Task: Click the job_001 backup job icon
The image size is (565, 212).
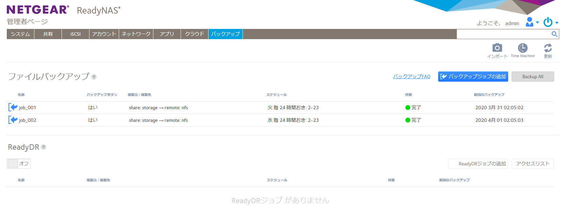Action: coord(13,108)
